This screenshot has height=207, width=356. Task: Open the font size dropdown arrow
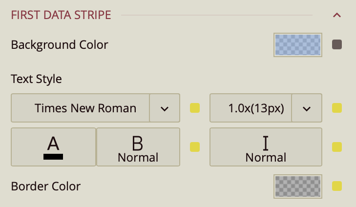[x=307, y=108]
